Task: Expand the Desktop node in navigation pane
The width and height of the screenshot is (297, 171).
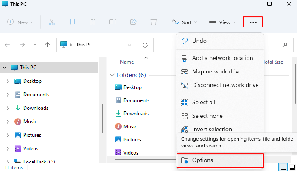Action: (8, 81)
